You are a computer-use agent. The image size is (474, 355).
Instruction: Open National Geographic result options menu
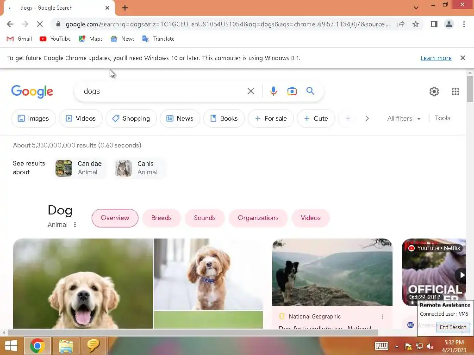(383, 316)
